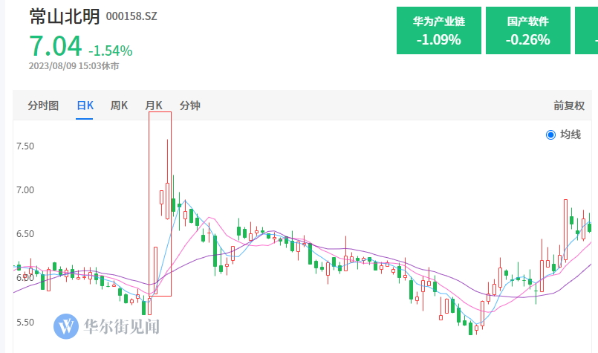Click the stock code 000158.SZ
This screenshot has height=353, width=598.
point(131,16)
